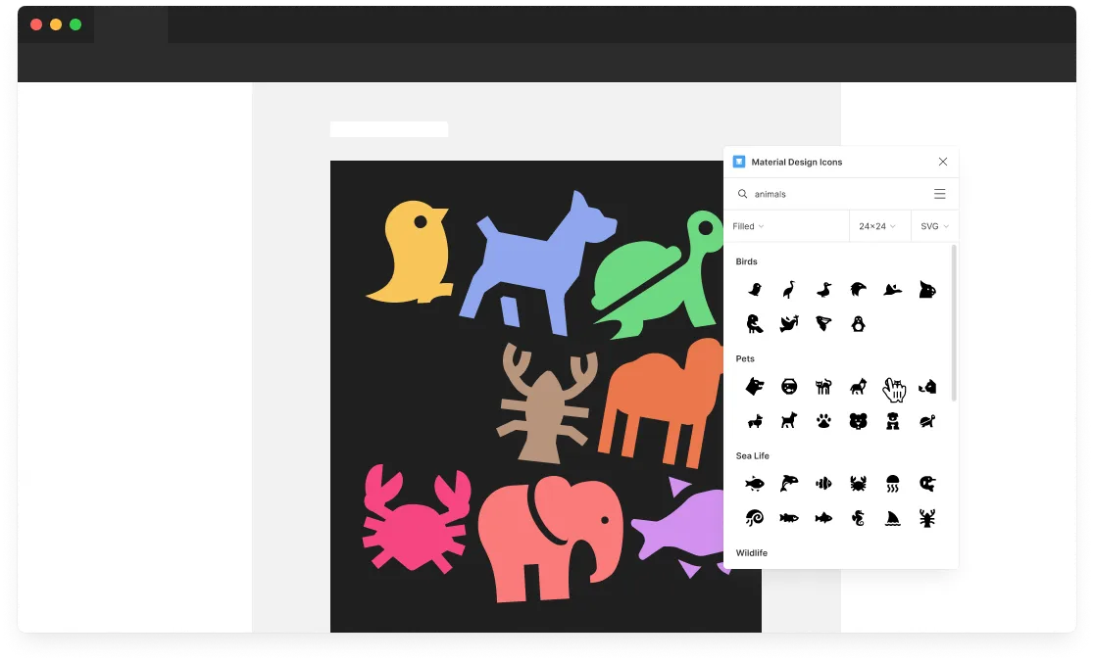Open the hamburger menu beside search

coord(940,194)
